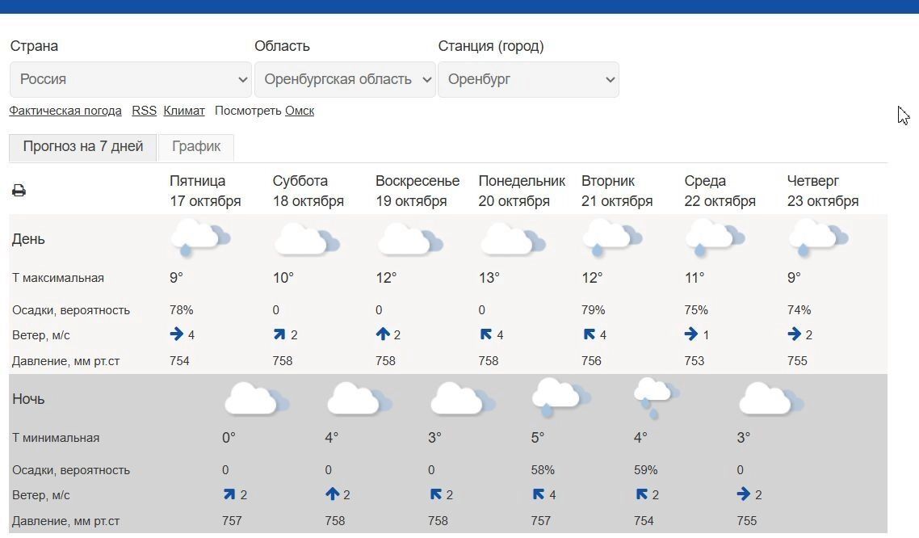Open the Фактическая погода link
Screen dimensions: 919x538
65,111
